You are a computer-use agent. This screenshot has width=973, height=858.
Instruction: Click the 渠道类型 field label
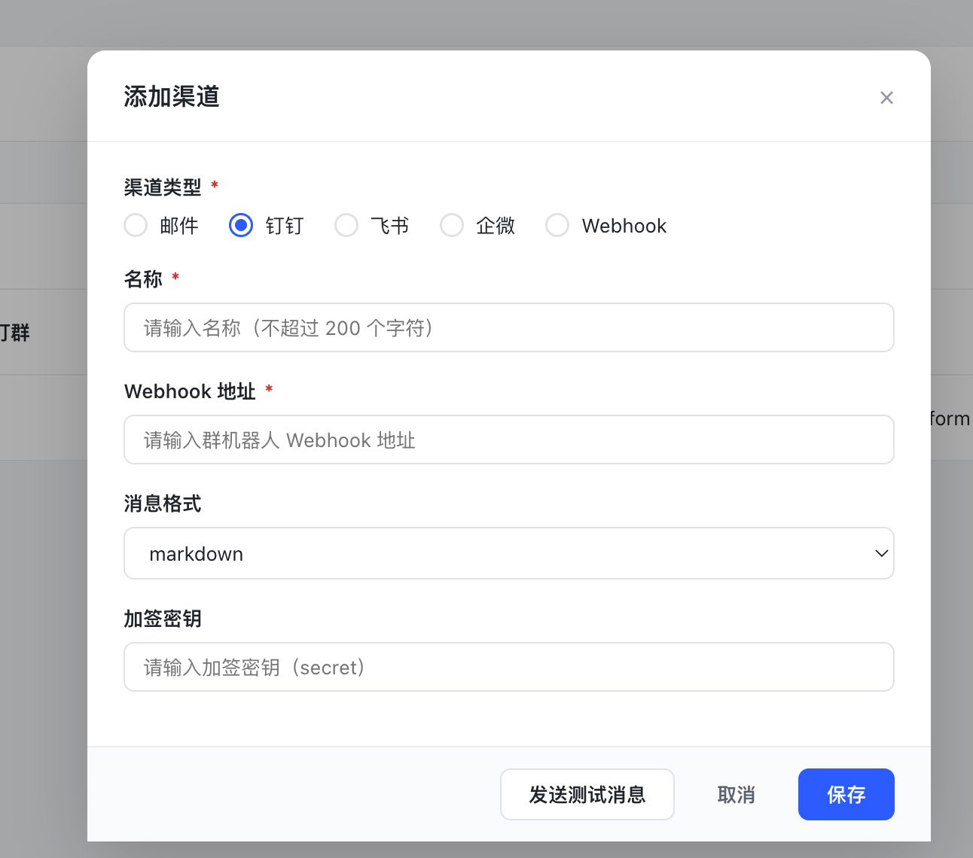coord(163,187)
